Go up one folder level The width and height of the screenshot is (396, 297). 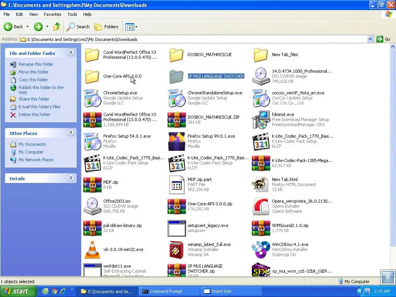pyautogui.click(x=57, y=27)
